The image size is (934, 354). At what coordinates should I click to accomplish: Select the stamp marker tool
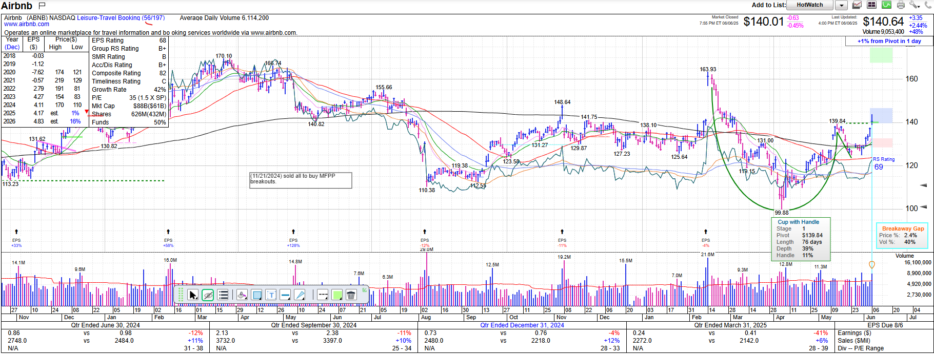(x=242, y=295)
